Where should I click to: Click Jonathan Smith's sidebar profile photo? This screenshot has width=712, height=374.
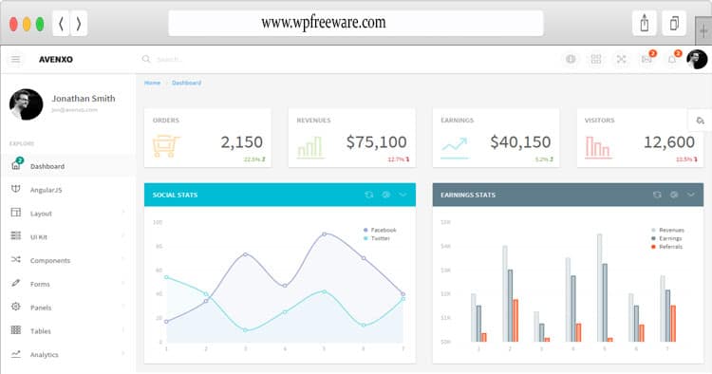point(26,104)
